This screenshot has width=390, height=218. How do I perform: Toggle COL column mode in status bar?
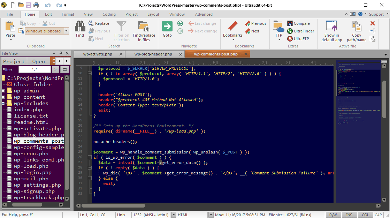365,215
